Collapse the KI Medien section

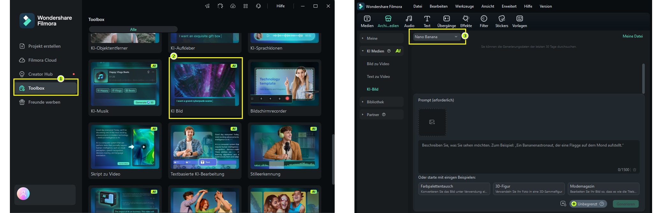[x=363, y=51]
